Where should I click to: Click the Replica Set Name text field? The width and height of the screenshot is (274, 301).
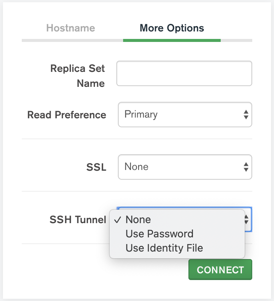184,74
